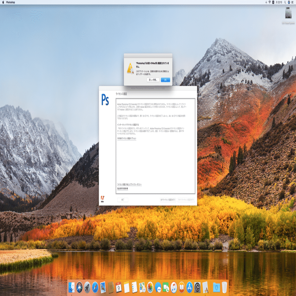296x296 pixels.
Task: Open the product license agreement link
Action: 123,188
